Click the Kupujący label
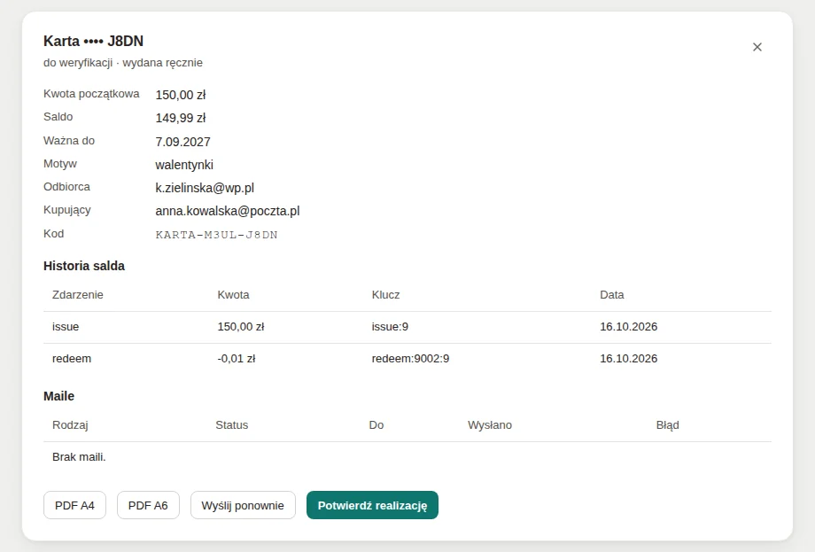The width and height of the screenshot is (815, 552). click(67, 210)
